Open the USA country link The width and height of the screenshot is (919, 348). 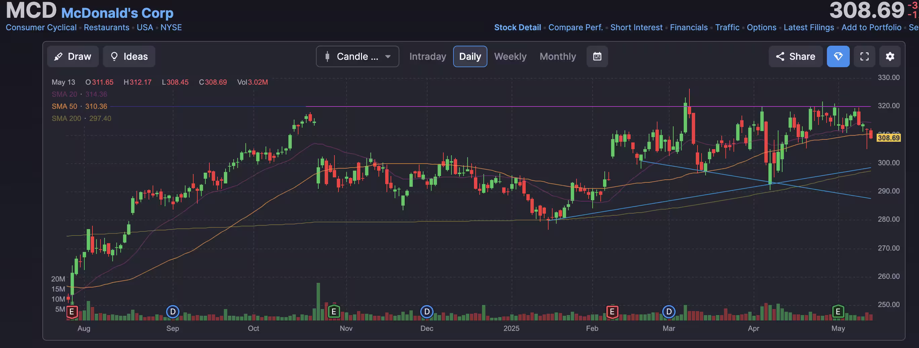[145, 28]
